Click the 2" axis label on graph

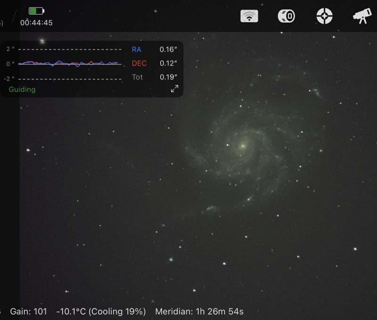(x=10, y=49)
